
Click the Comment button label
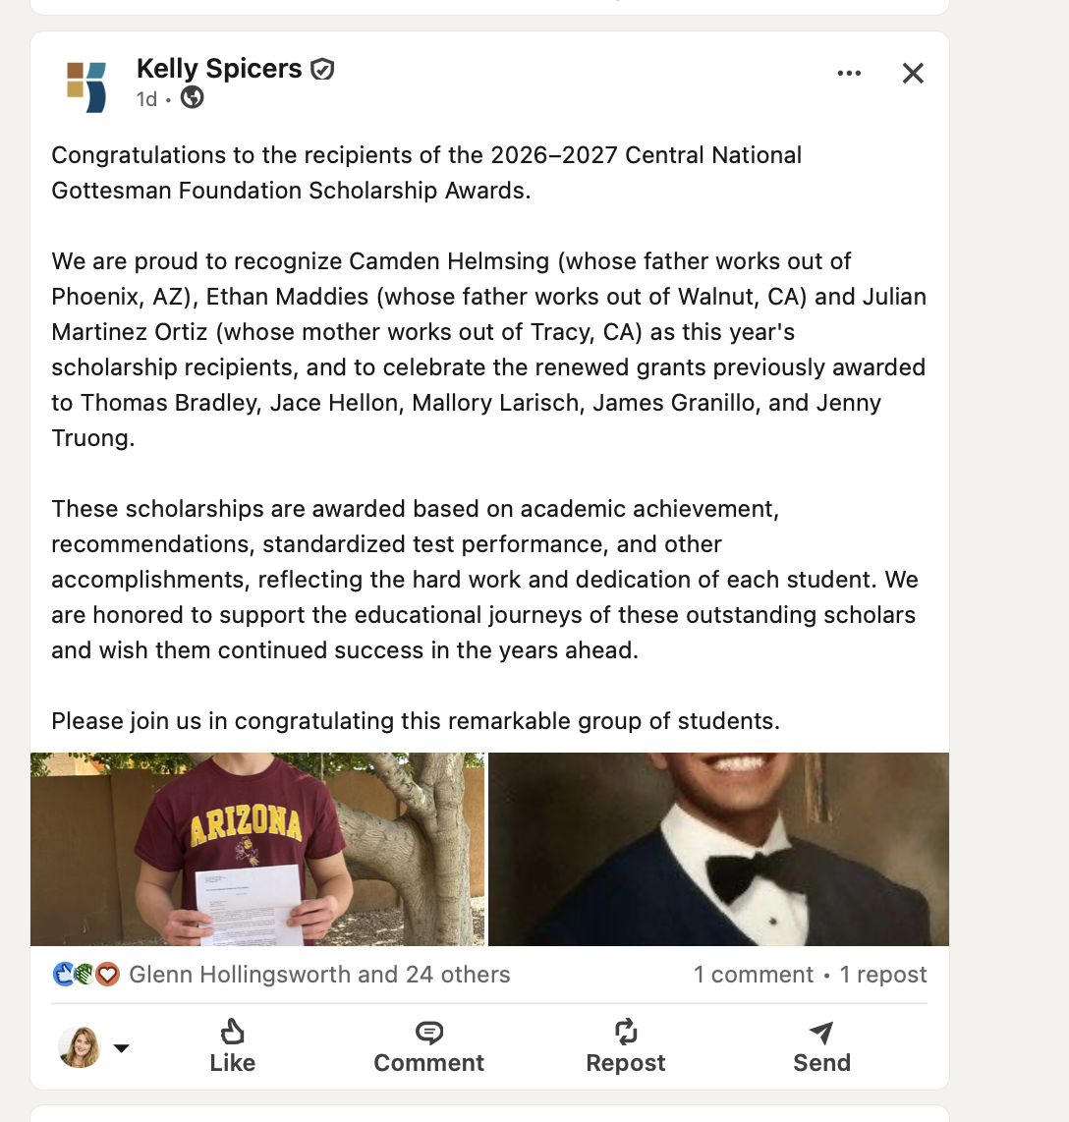click(428, 1063)
